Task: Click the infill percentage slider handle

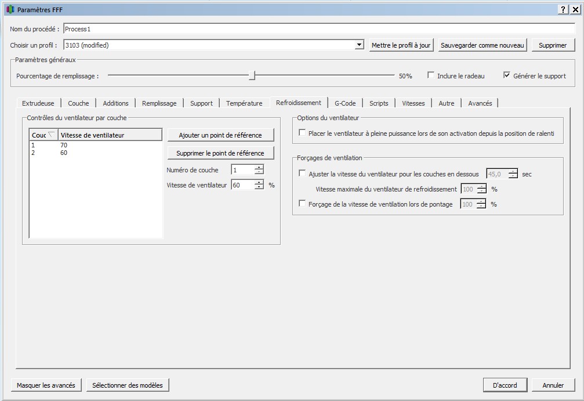Action: pos(252,75)
